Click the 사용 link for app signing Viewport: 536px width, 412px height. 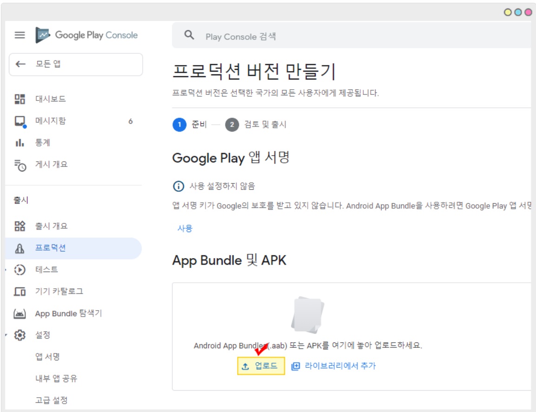[185, 228]
